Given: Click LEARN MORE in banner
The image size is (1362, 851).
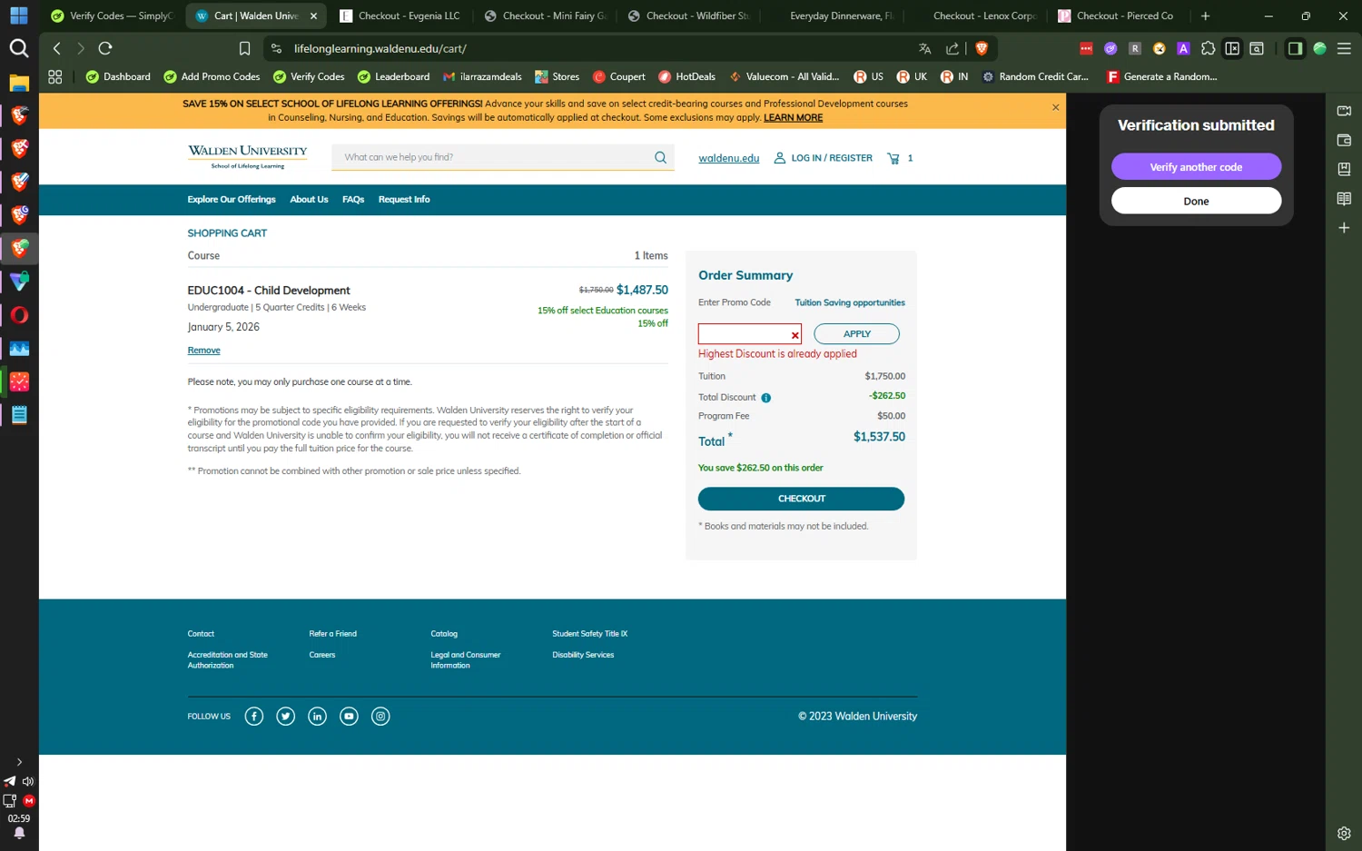Looking at the screenshot, I should click(x=793, y=117).
